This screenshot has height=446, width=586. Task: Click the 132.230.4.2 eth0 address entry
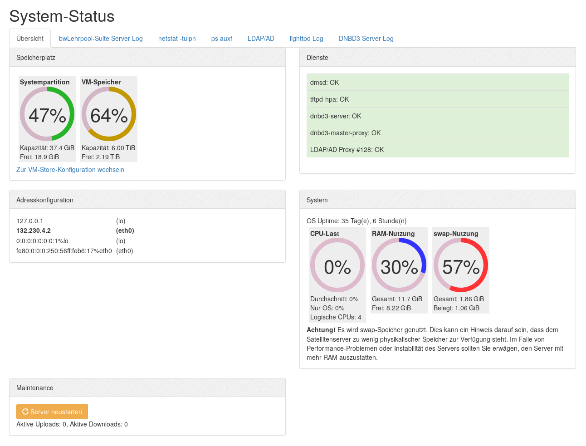(34, 230)
